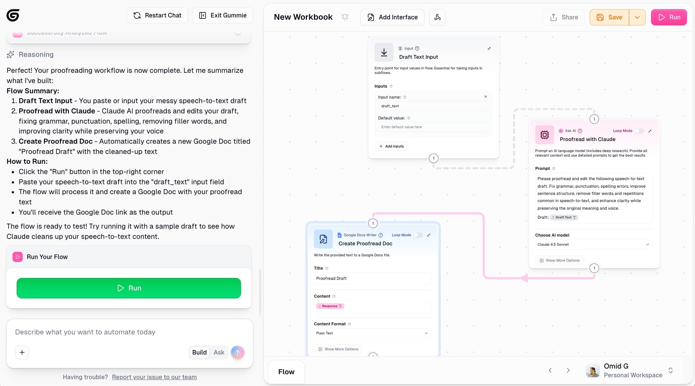Open the Report your issue link
Viewport: 695px width, 386px height.
[x=154, y=377]
